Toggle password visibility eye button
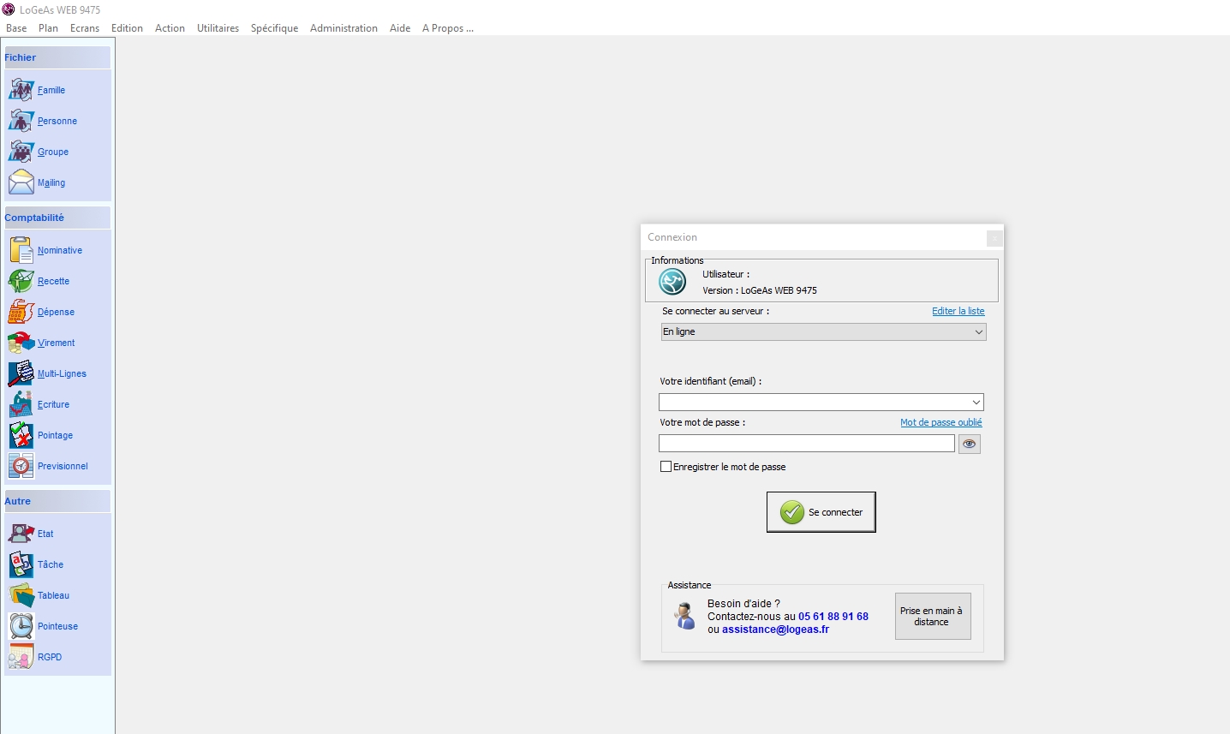Screen dimensions: 1230x734 coord(969,444)
